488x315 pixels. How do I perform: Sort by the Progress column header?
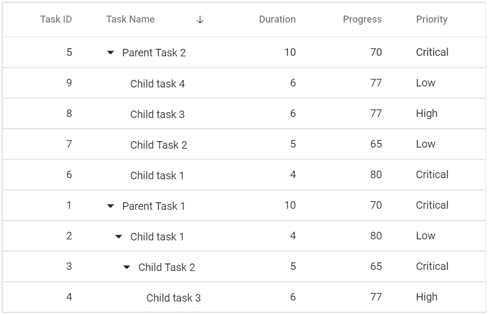click(362, 19)
